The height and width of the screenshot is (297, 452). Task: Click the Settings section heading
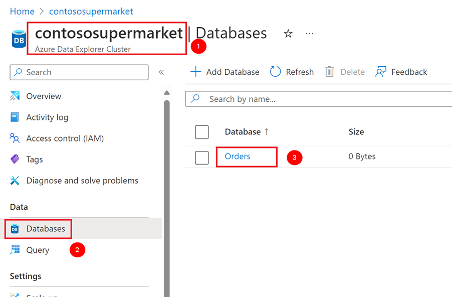pyautogui.click(x=26, y=276)
